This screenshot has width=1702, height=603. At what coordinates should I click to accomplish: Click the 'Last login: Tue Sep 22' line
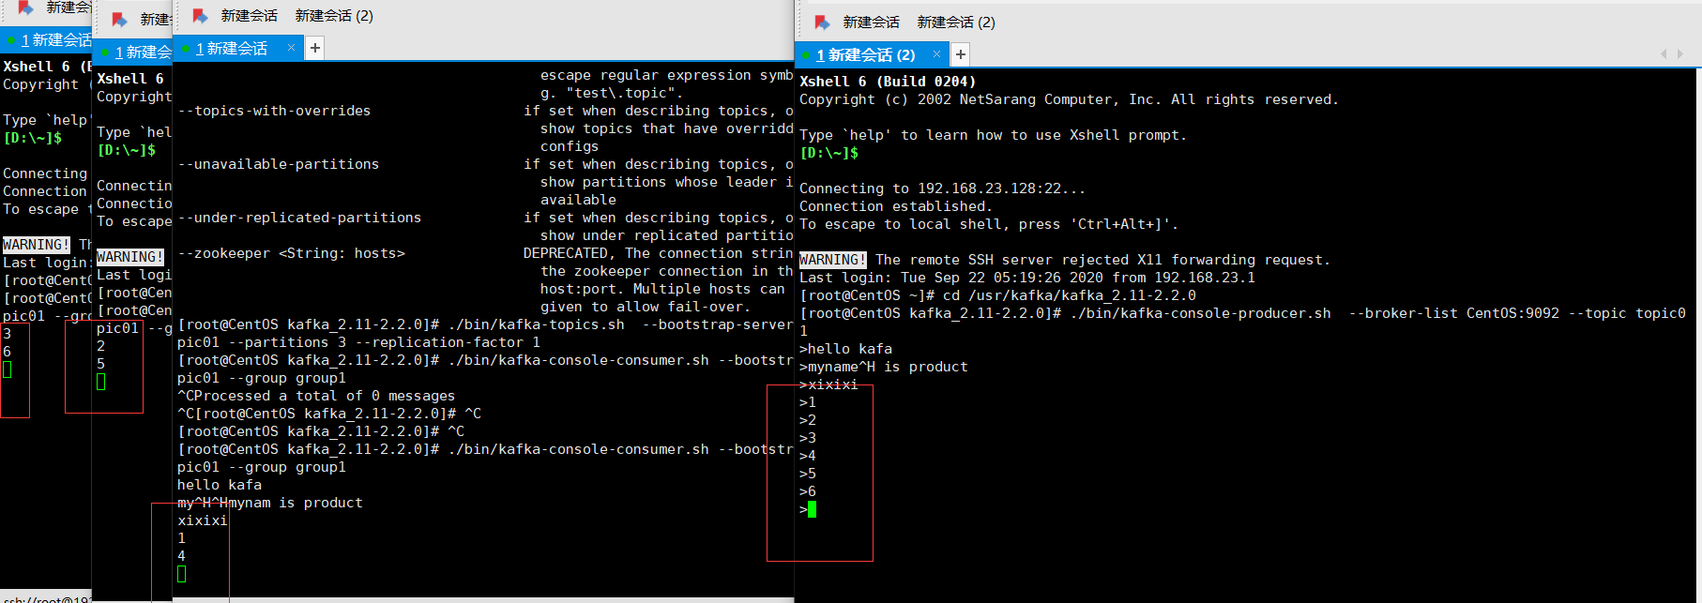point(1027,278)
